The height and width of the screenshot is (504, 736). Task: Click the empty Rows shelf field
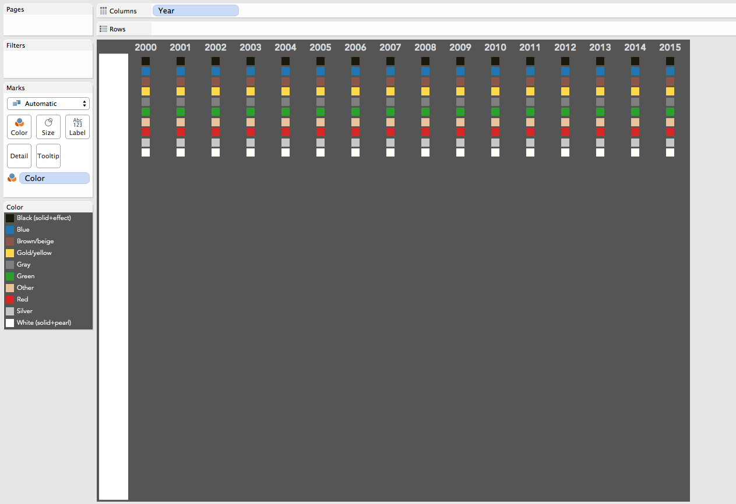[x=443, y=29]
